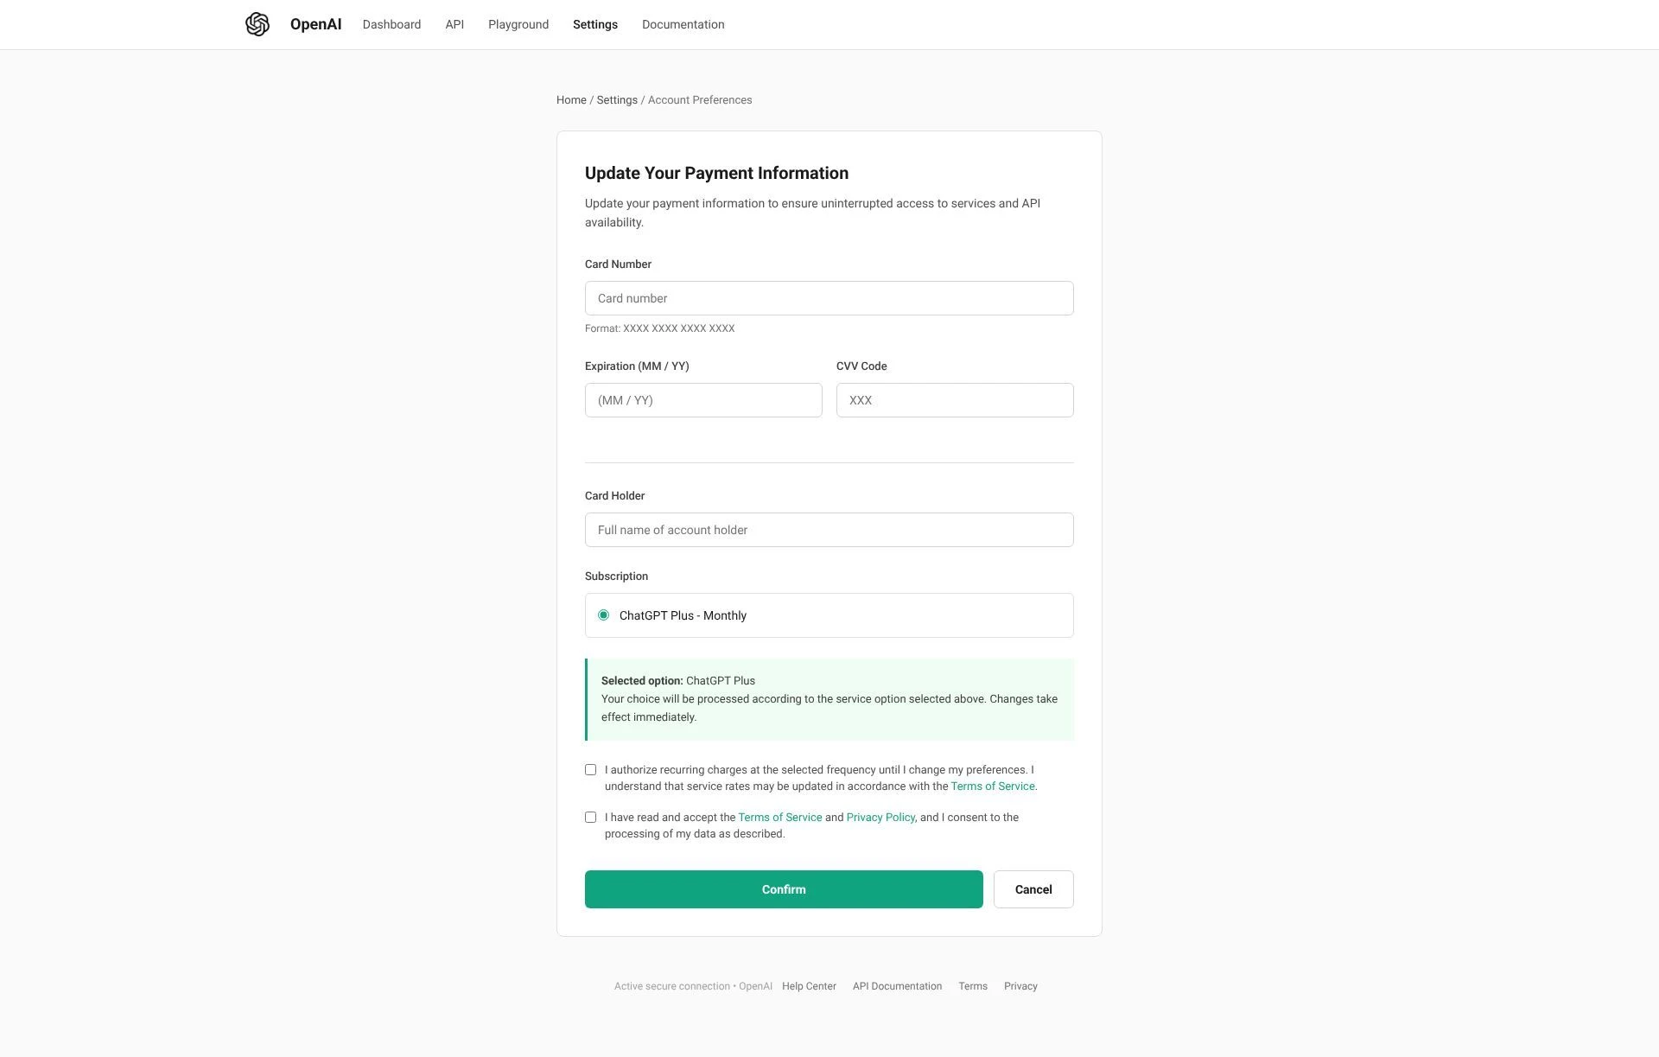Go to the API nav item
This screenshot has height=1057, width=1659.
coord(454,24)
